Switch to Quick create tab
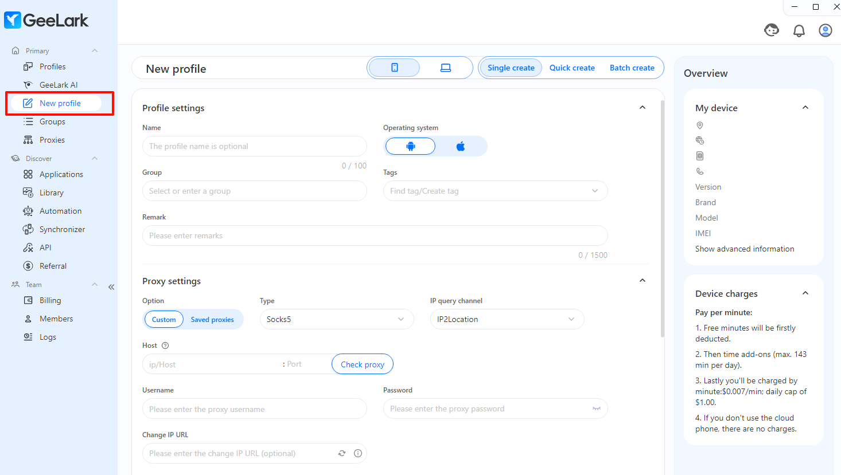This screenshot has width=841, height=475. coord(572,68)
